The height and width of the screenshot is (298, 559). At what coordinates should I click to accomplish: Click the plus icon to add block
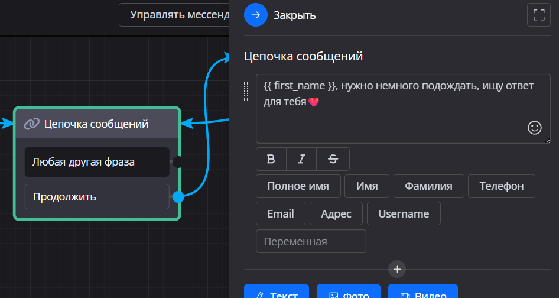pos(397,269)
